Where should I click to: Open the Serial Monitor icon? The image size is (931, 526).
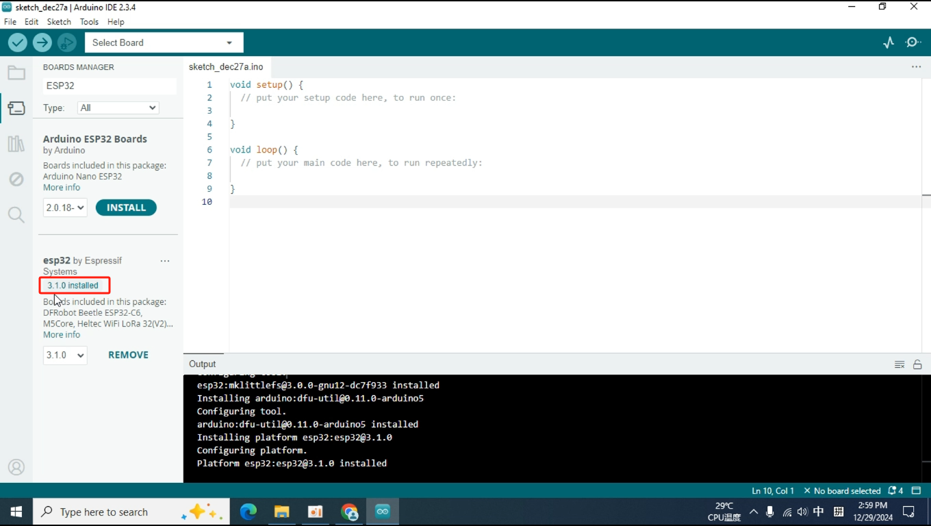[913, 42]
